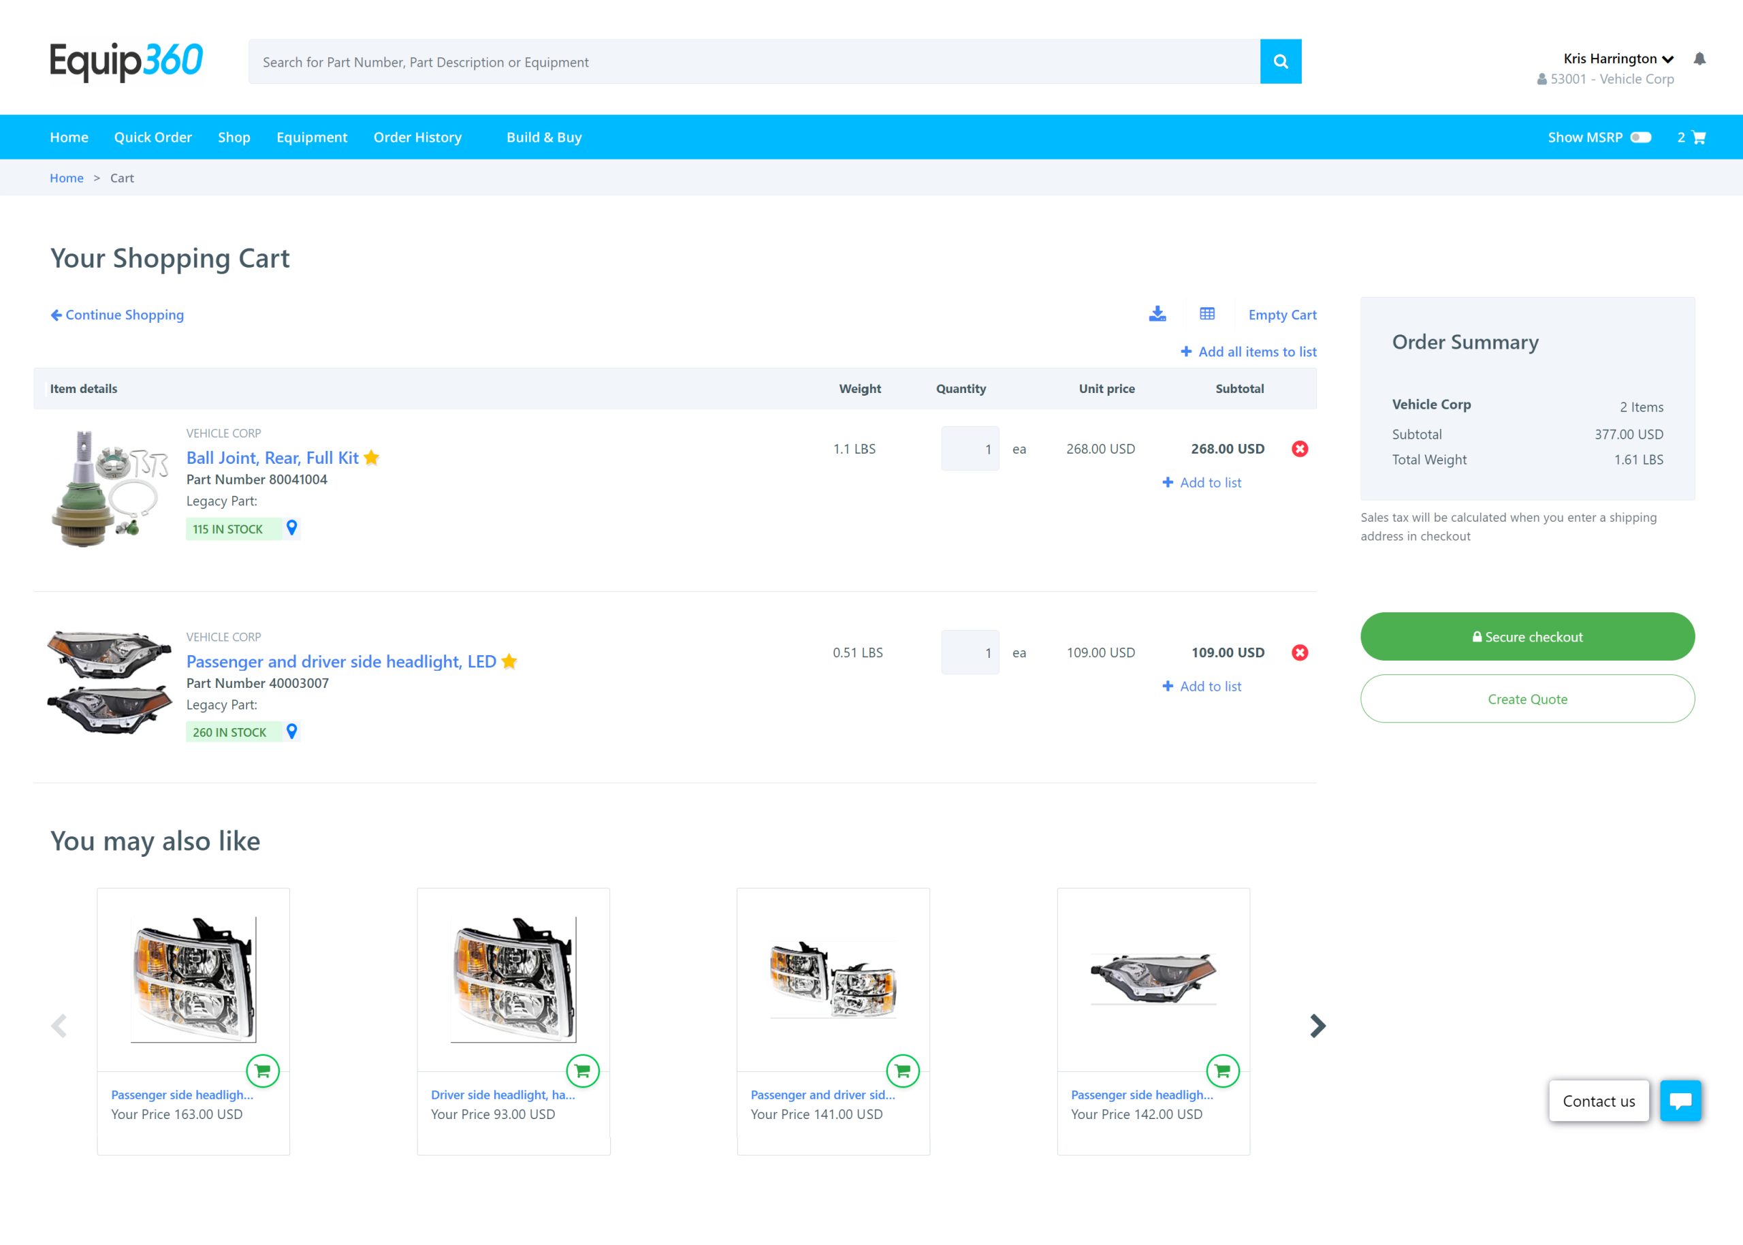Screen dimensions: 1743x1245
Task: Add headlight LED item to list
Action: (1201, 686)
